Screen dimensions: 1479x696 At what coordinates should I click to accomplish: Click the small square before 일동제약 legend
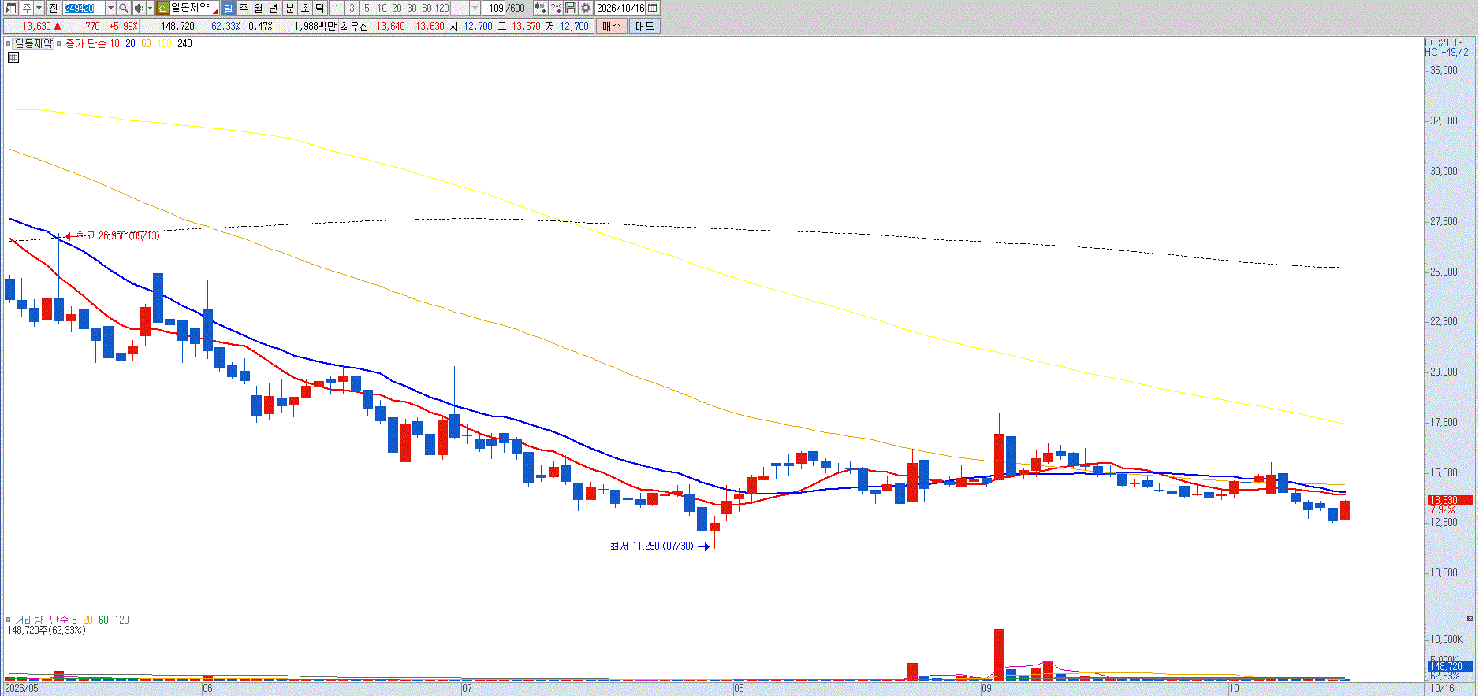pos(9,44)
